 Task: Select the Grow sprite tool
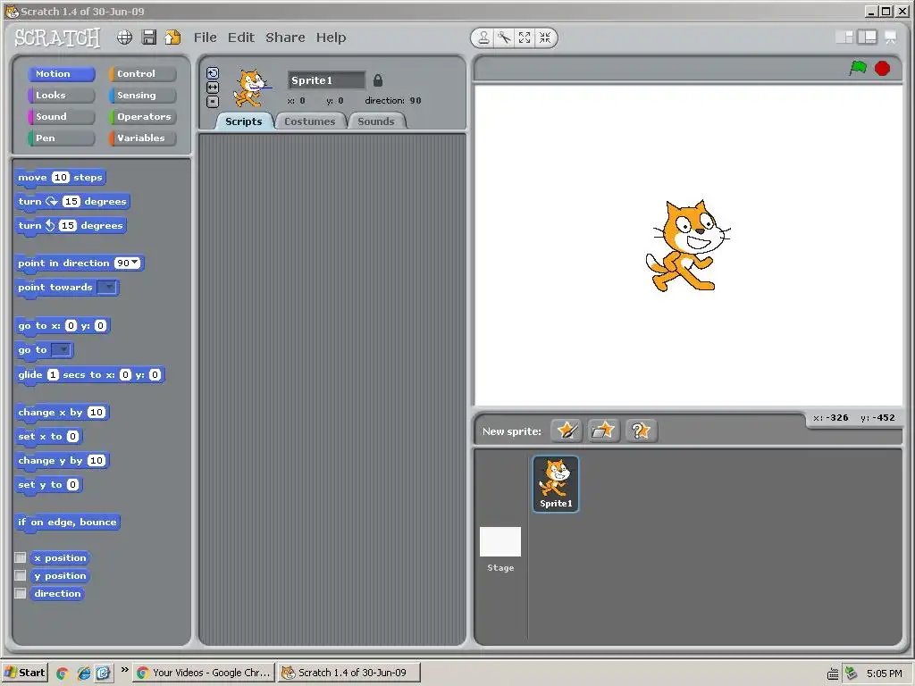tap(525, 38)
